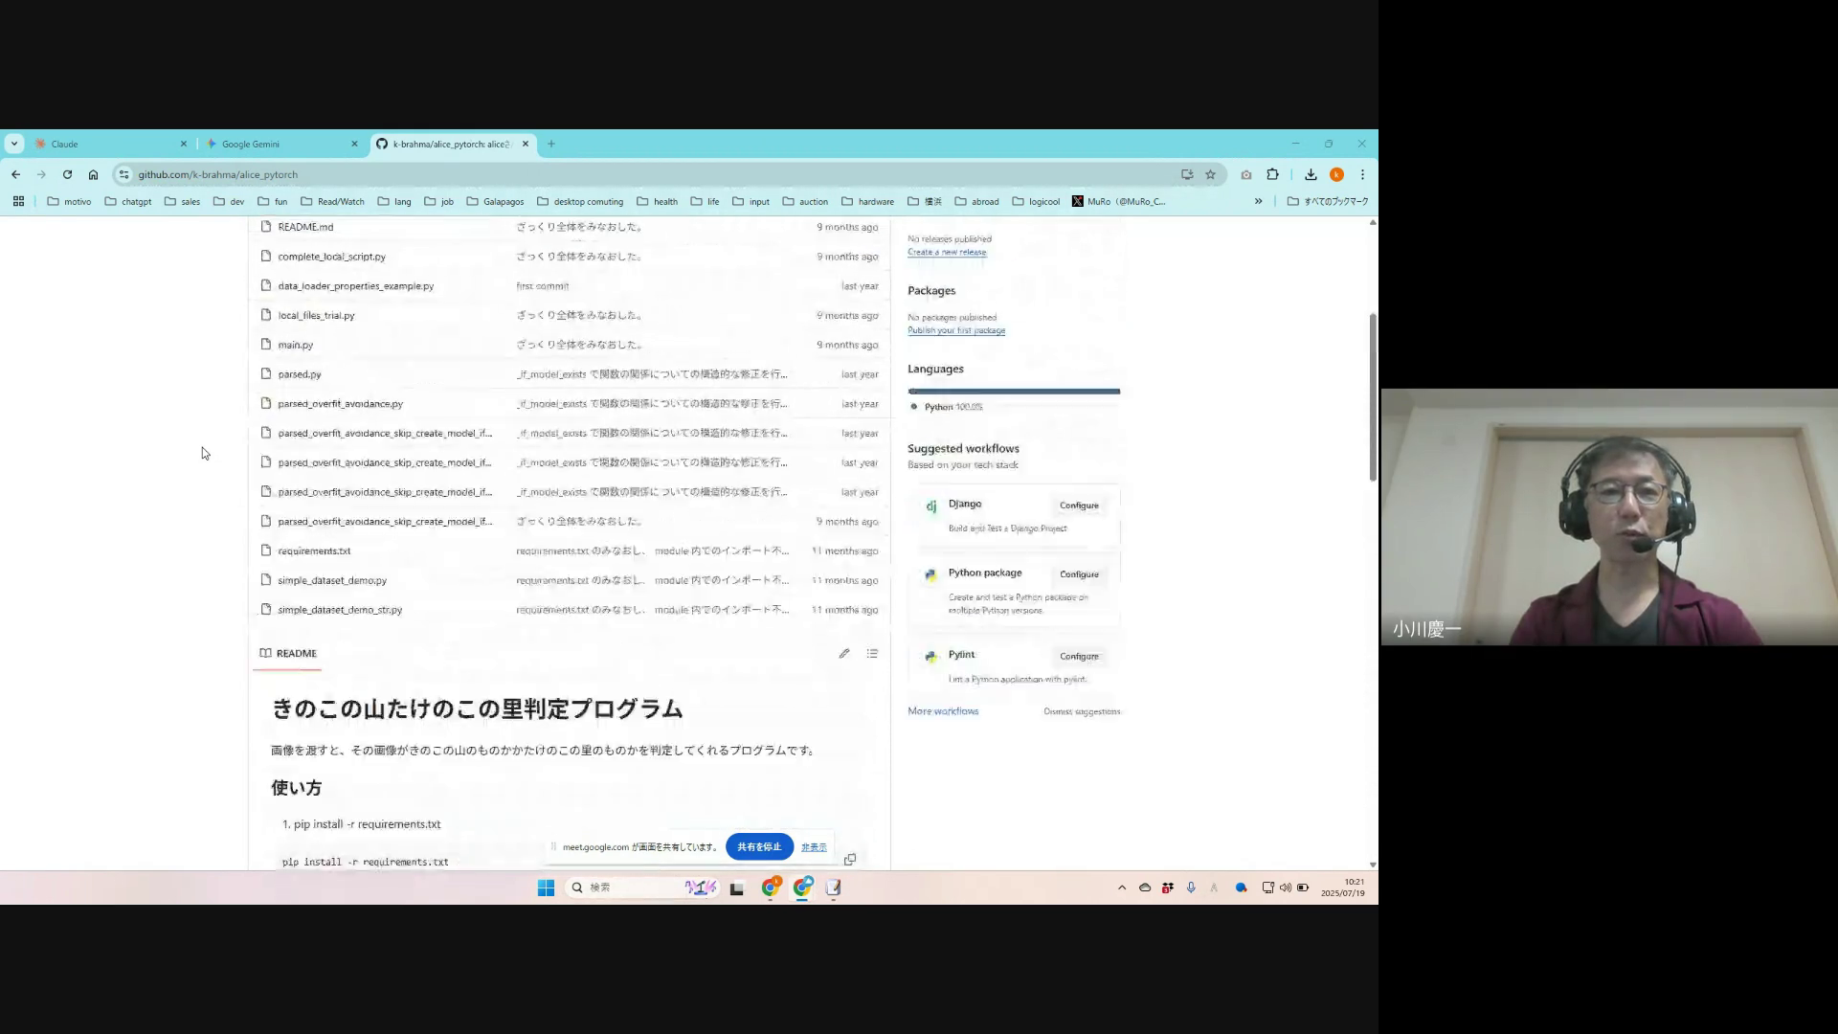Bookmark page with star icon
Viewport: 1838px width, 1034px height.
click(1210, 174)
